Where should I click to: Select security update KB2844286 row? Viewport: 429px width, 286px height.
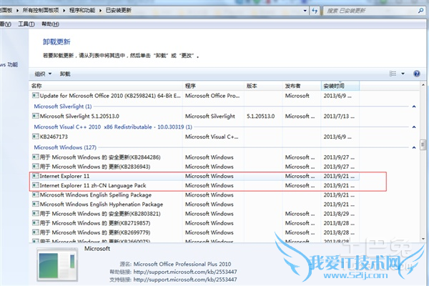pos(194,157)
